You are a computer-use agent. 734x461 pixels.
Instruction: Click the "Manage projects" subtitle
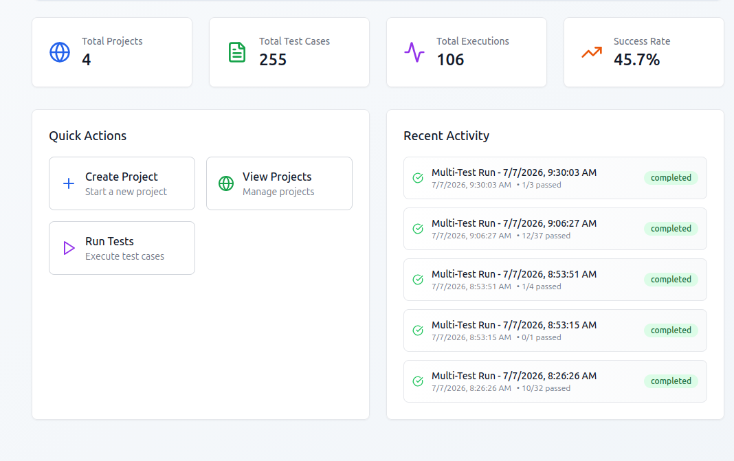click(x=278, y=192)
